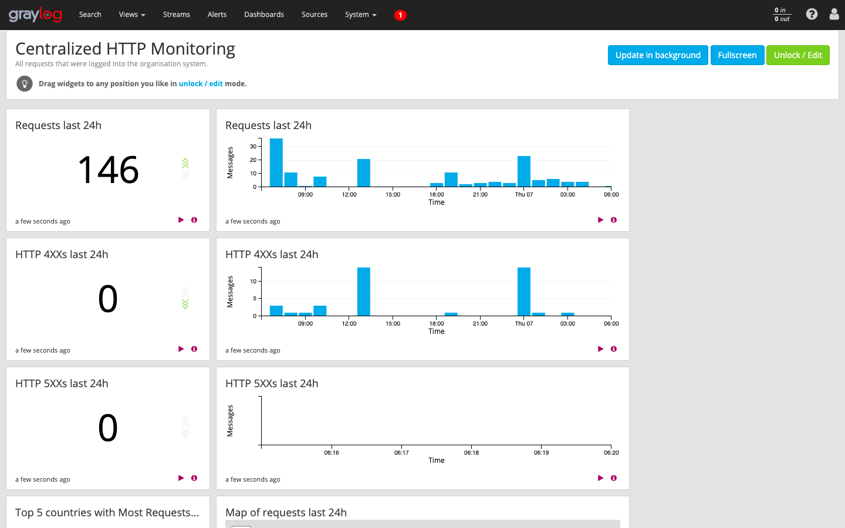Open the notifications badge showing 1

click(x=400, y=15)
